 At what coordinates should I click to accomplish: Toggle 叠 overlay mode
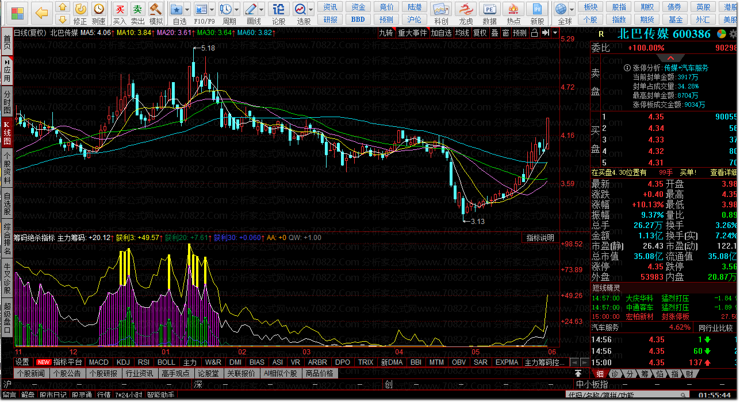494,33
